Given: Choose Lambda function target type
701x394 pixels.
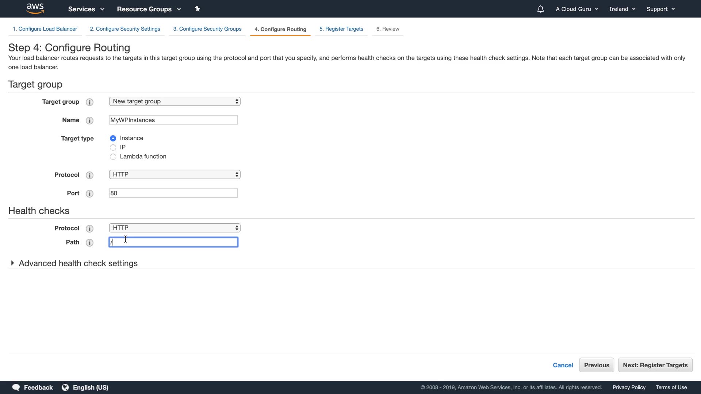Looking at the screenshot, I should point(113,157).
